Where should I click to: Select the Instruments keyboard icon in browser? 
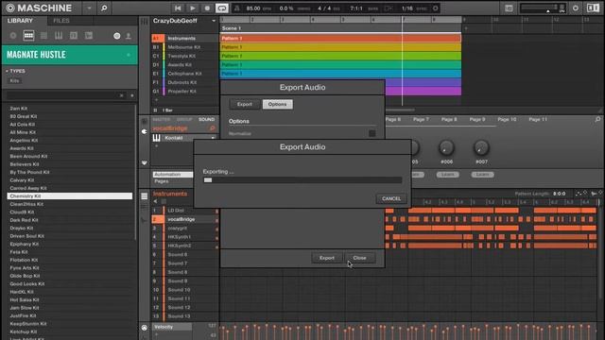(59, 36)
